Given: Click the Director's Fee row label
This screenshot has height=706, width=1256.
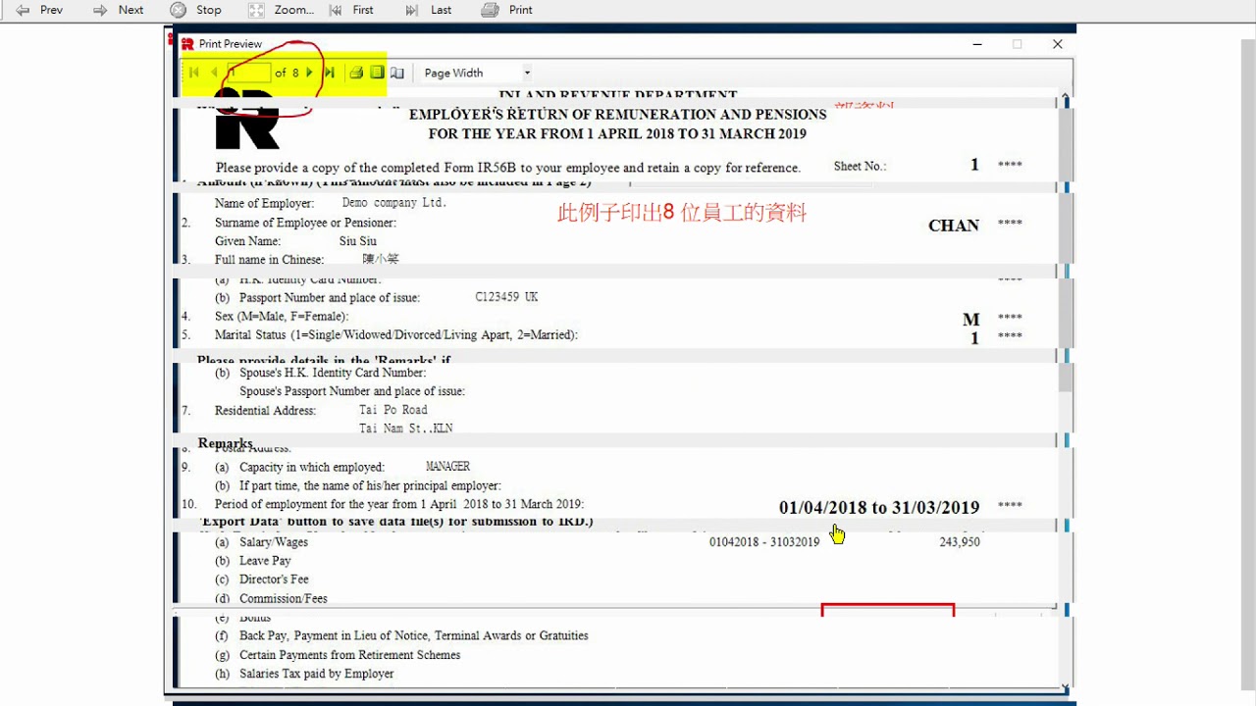Looking at the screenshot, I should pyautogui.click(x=274, y=580).
